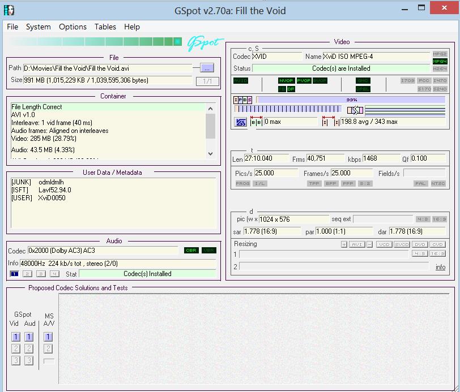Click the GSpot app icon in title bar
The image size is (460, 392).
[9, 11]
